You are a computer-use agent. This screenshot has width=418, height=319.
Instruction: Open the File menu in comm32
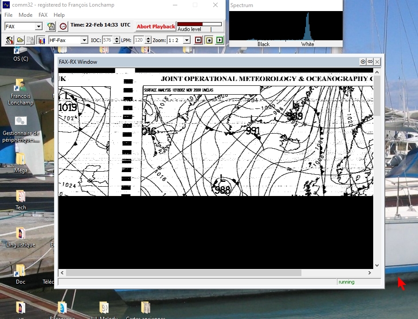point(8,15)
